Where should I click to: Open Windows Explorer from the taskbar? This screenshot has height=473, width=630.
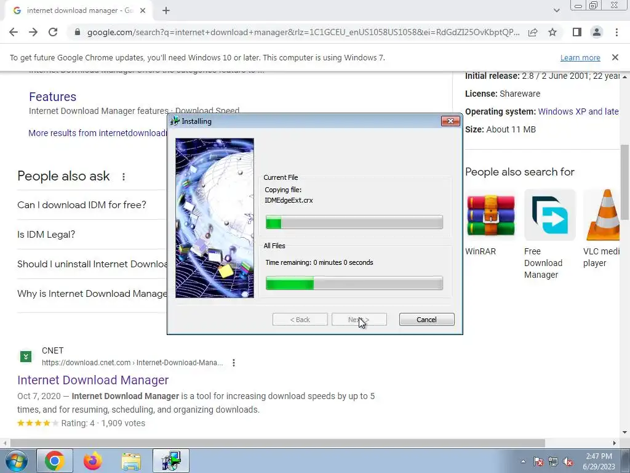click(x=131, y=461)
